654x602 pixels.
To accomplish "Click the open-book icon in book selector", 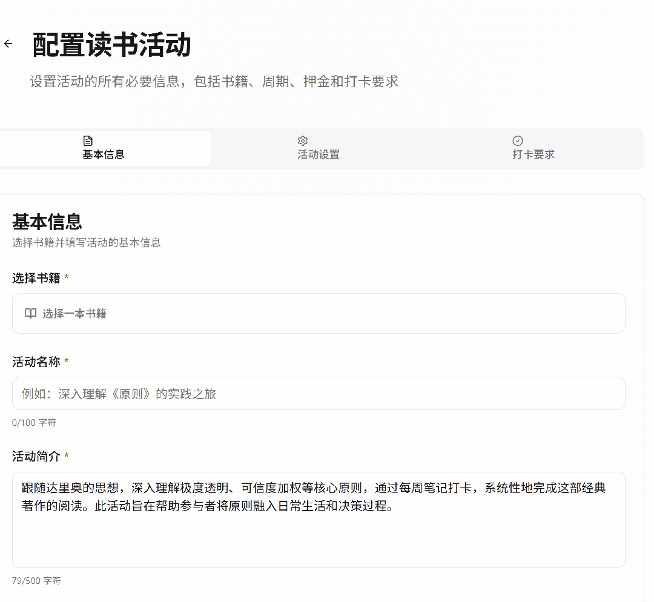I will 30,313.
